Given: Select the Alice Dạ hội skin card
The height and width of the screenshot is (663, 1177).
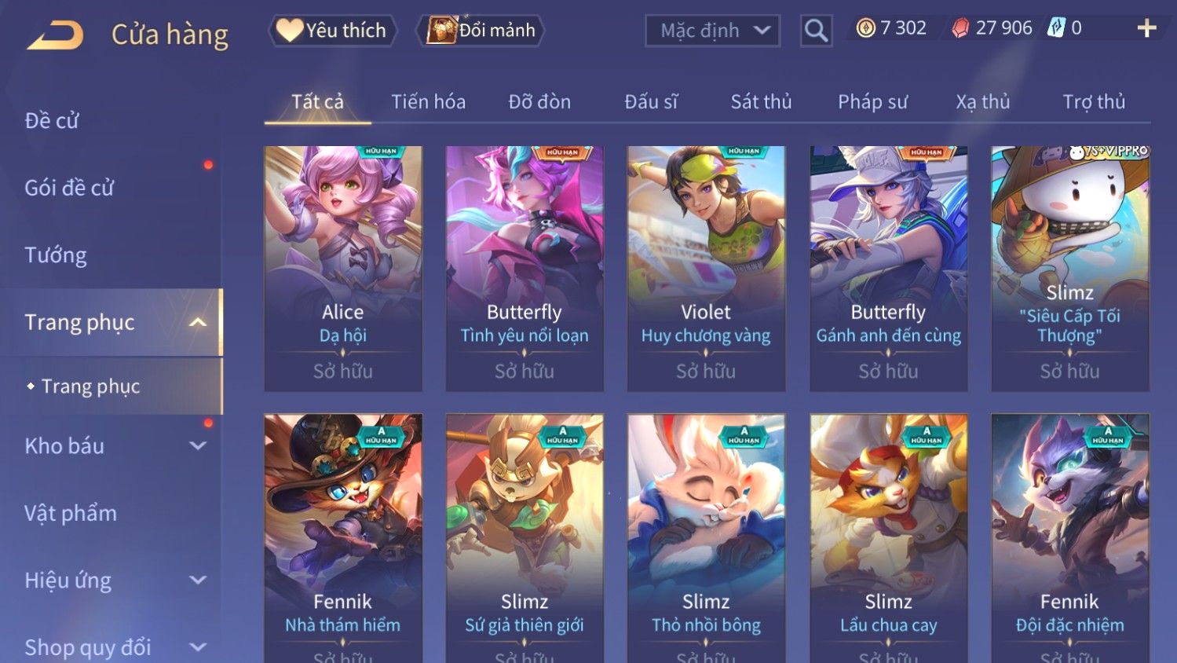Looking at the screenshot, I should 343,269.
